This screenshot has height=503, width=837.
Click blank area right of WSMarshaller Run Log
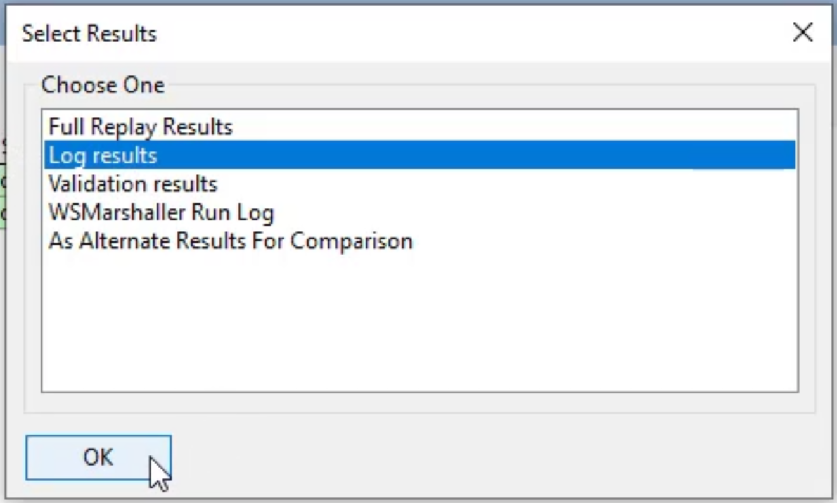pos(535,212)
